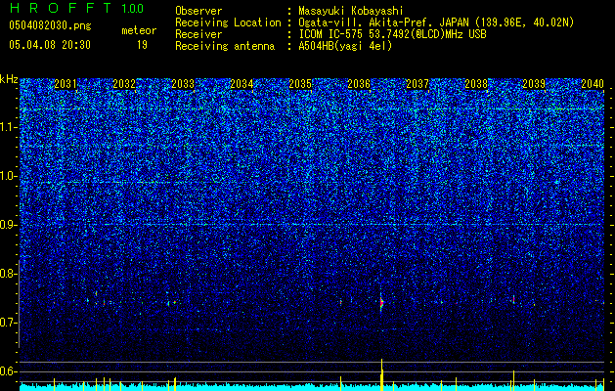Click the observer name Masayuki Kobayashi
615x391 pixels.
point(351,11)
